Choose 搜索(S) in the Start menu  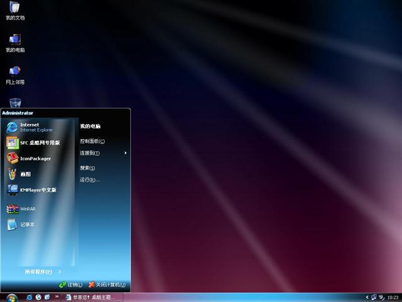87,168
